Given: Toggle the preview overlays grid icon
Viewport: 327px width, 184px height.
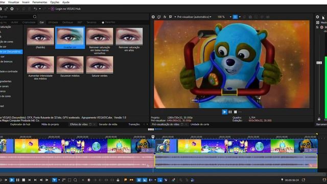Looking at the screenshot, I should click(x=235, y=17).
